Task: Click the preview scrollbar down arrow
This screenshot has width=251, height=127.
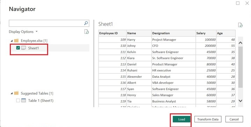Action: pos(240,100)
